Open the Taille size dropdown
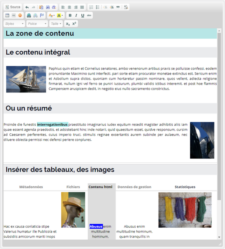The image size is (225, 249). (x=56, y=24)
